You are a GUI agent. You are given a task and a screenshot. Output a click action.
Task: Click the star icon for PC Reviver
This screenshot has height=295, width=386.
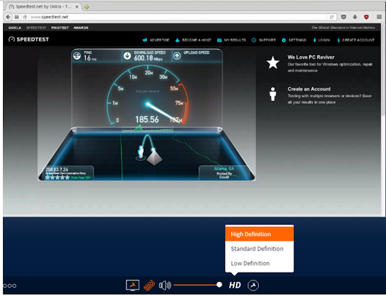pyautogui.click(x=273, y=63)
